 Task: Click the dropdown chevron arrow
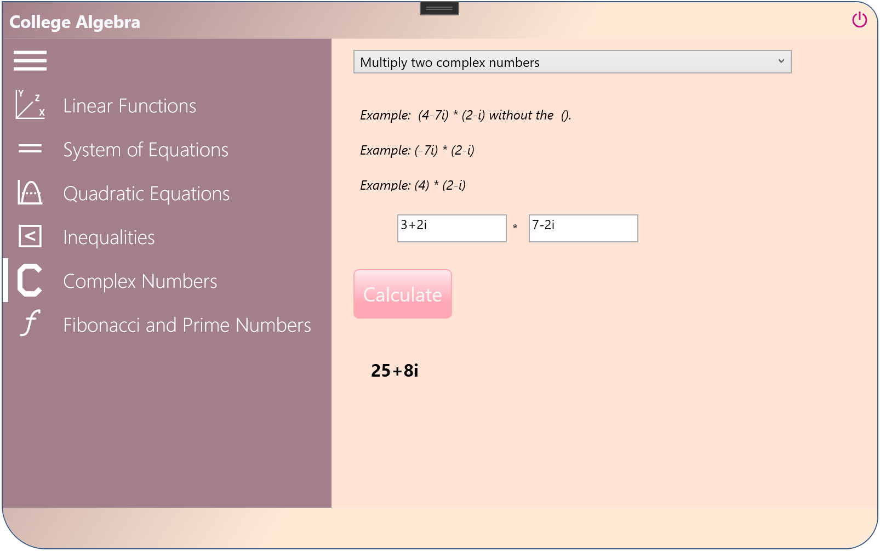(782, 62)
